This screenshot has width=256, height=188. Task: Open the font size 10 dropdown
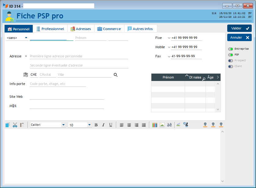coord(89,125)
